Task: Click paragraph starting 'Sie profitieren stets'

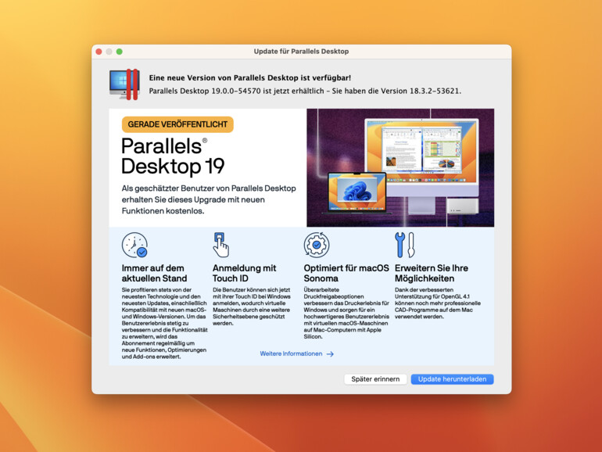Action: click(165, 323)
